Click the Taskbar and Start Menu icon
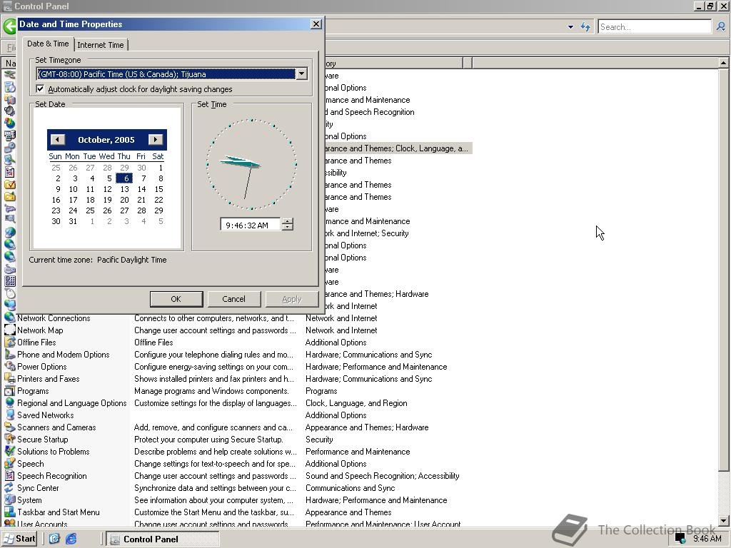 [x=9, y=512]
